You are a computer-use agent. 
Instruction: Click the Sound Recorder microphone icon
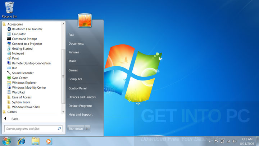pos(9,73)
